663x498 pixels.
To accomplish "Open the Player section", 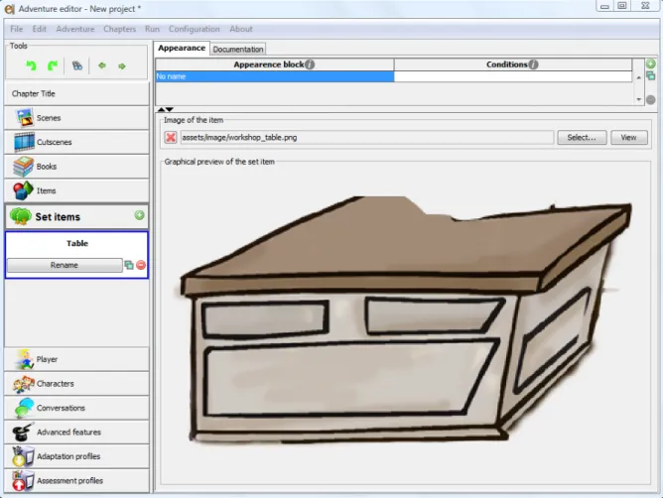I will (x=76, y=359).
